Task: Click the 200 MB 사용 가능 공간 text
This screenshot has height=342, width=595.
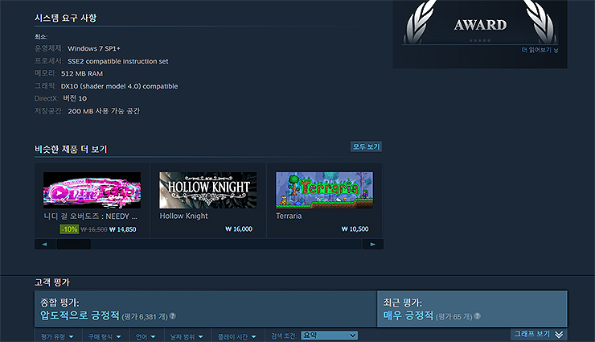Action: [104, 111]
